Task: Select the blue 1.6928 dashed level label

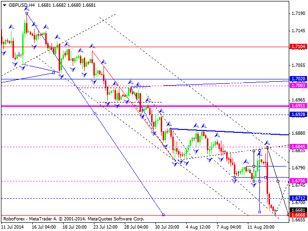Action: click(x=298, y=115)
